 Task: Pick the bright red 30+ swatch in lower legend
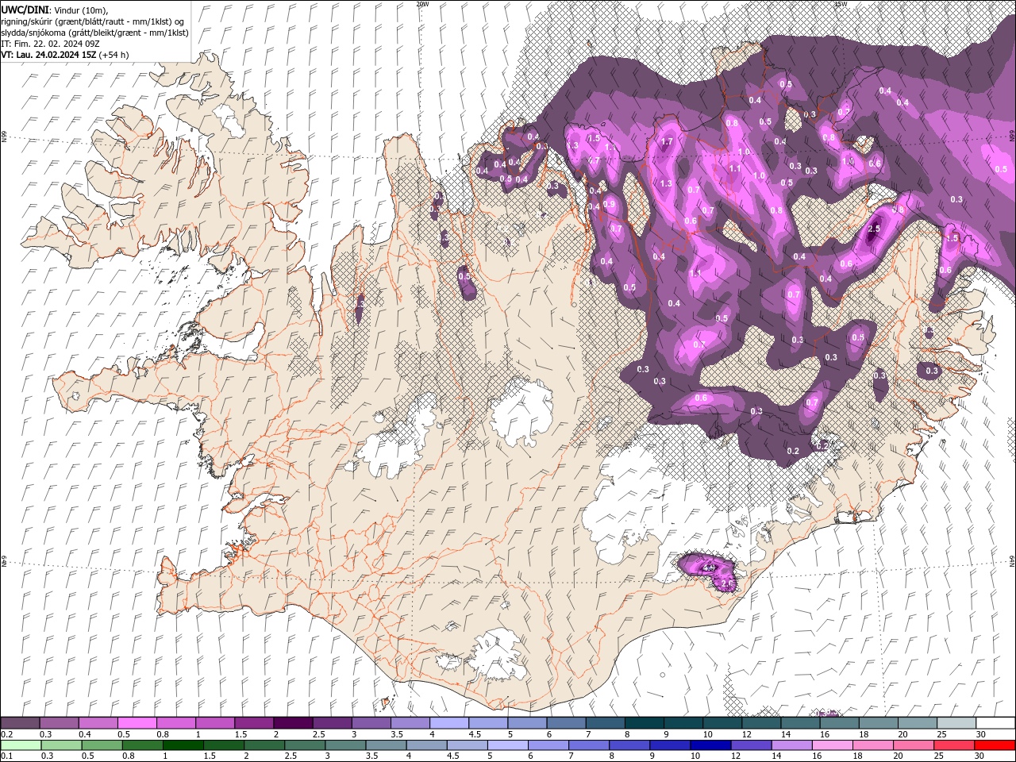[995, 745]
